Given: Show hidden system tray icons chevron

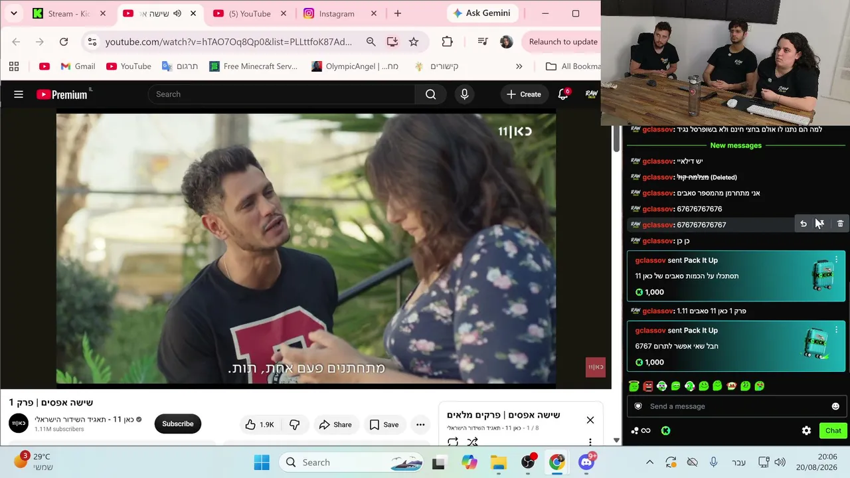Looking at the screenshot, I should [649, 463].
